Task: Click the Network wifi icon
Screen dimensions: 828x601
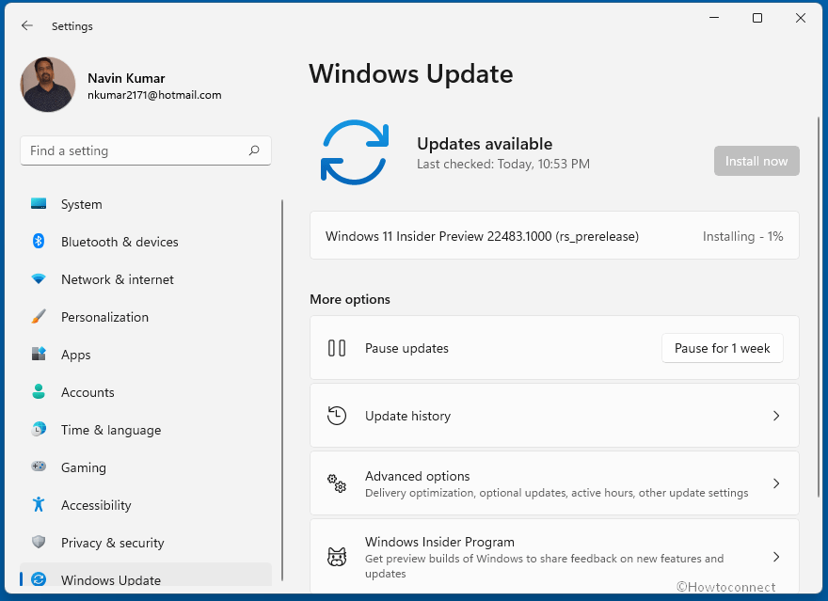Action: coord(39,278)
